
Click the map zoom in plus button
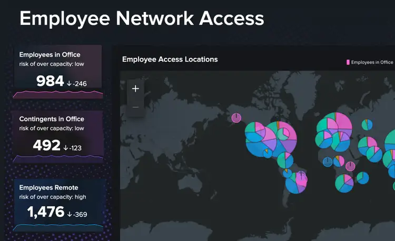(135, 88)
